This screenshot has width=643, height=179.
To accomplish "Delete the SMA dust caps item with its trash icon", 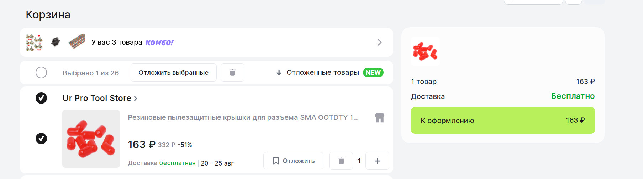I will click(x=341, y=161).
